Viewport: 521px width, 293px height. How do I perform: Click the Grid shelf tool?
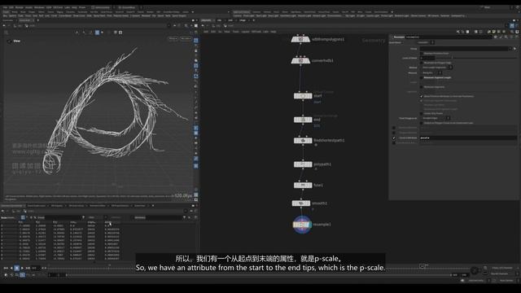[35, 15]
